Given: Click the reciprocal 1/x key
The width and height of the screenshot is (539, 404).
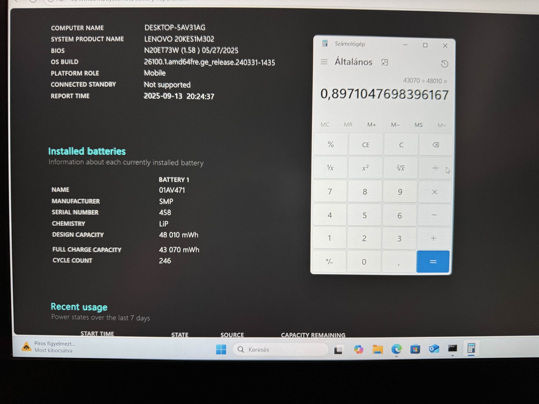Looking at the screenshot, I should click(330, 168).
